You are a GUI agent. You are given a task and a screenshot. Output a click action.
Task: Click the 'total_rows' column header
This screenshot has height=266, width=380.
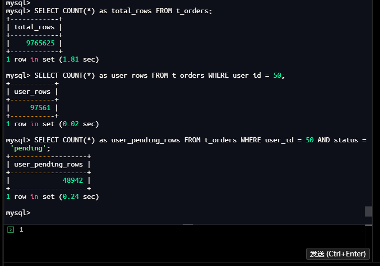point(34,27)
